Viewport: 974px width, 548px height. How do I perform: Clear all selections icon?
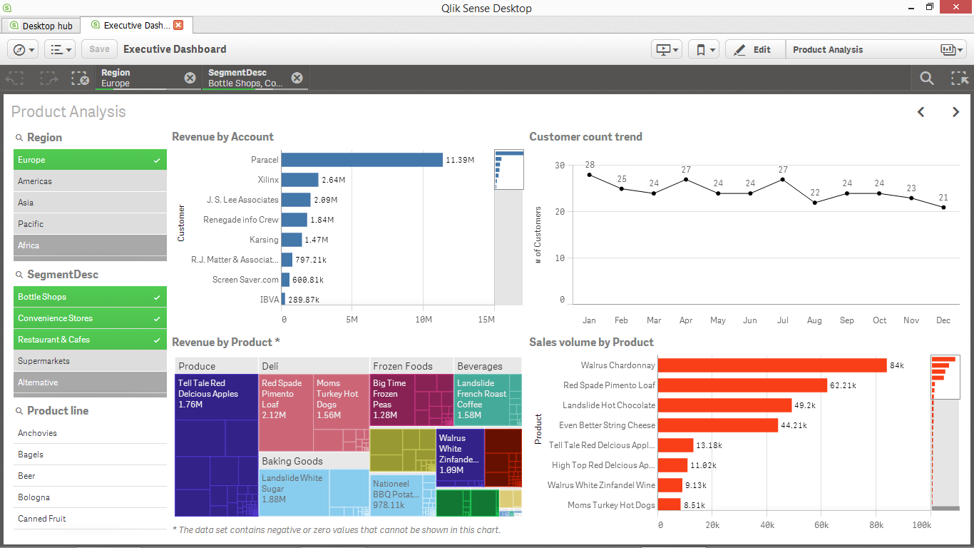point(81,78)
